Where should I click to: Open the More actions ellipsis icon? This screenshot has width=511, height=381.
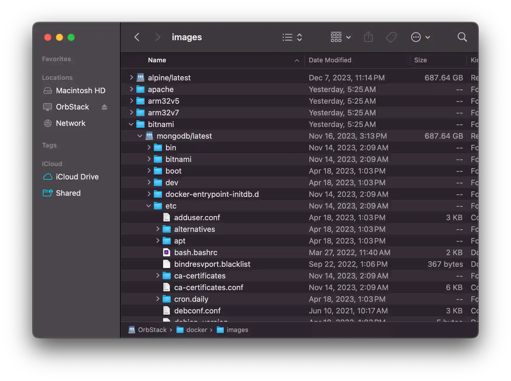pyautogui.click(x=416, y=37)
